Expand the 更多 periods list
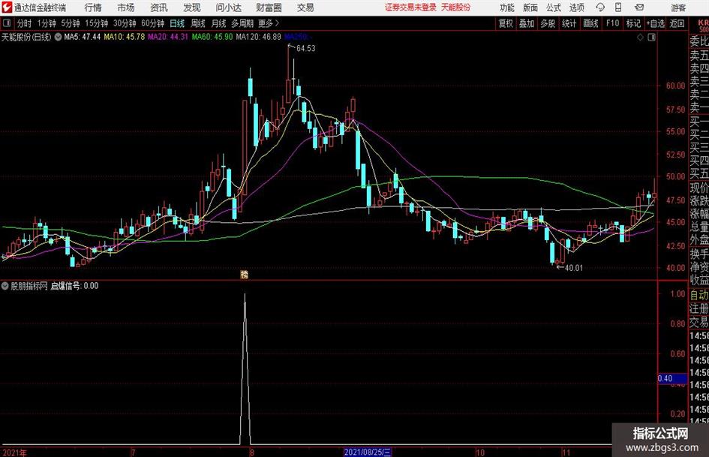The width and height of the screenshot is (709, 457). [x=269, y=23]
